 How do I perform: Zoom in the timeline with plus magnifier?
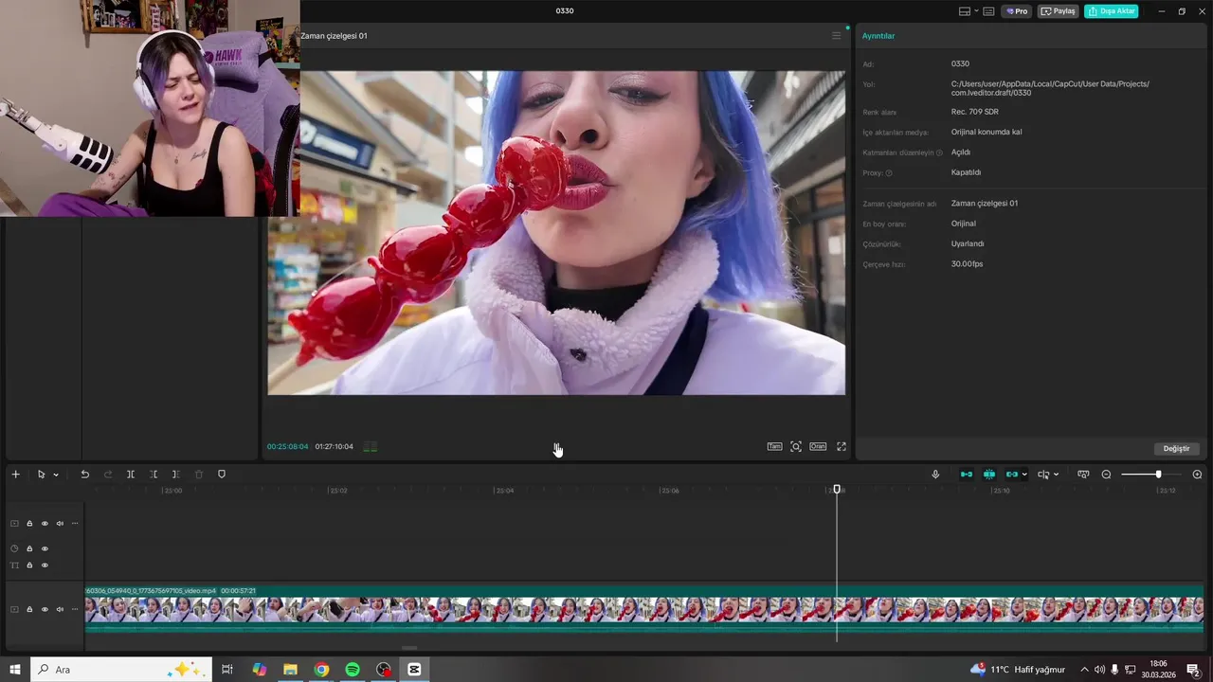pyautogui.click(x=1197, y=475)
